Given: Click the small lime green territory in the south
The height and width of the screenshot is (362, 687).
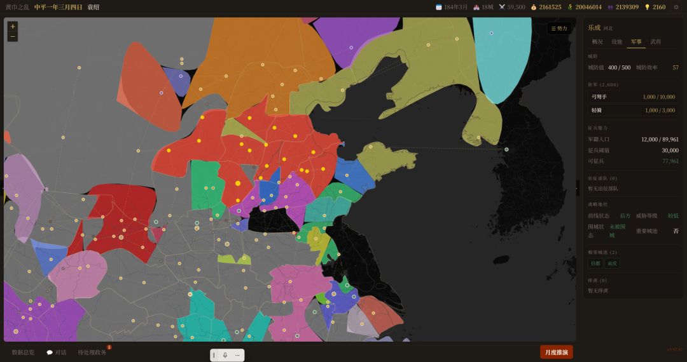Looking at the screenshot, I should (234, 259).
